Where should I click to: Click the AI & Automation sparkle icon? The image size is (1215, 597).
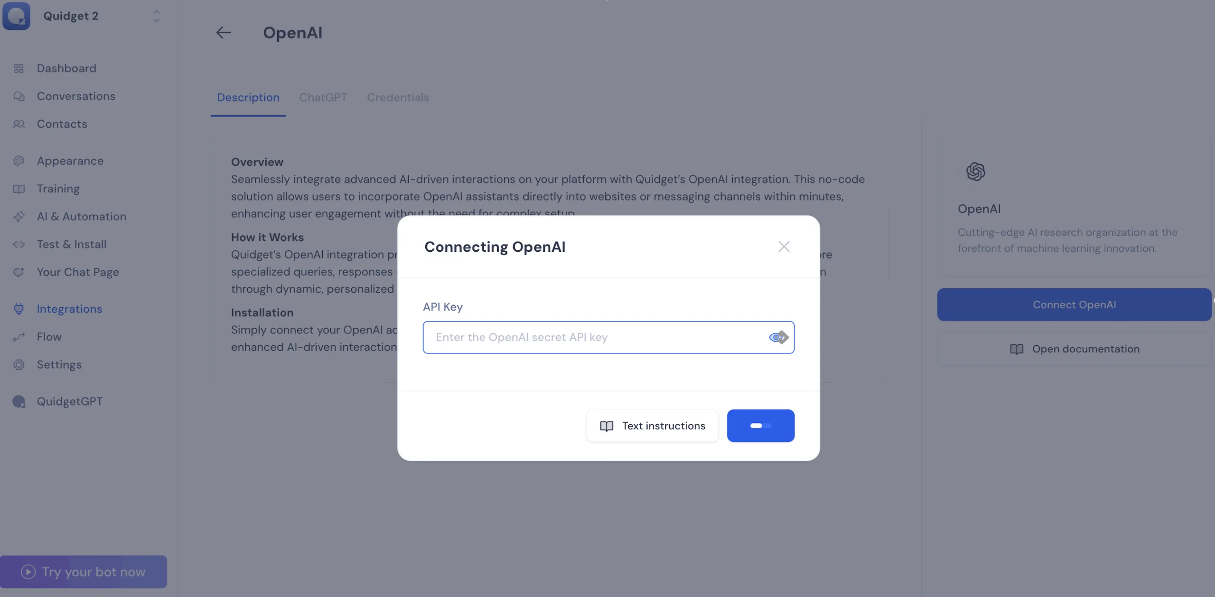(x=19, y=217)
